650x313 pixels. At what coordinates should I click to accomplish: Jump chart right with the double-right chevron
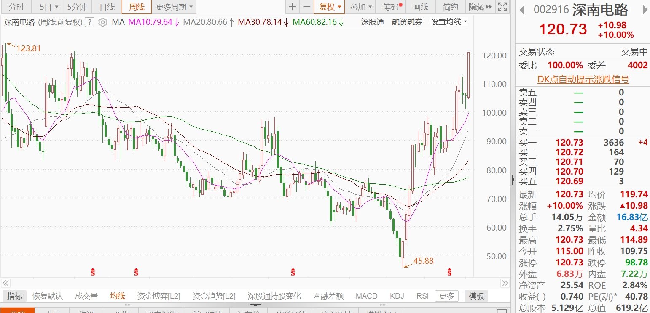click(x=505, y=283)
